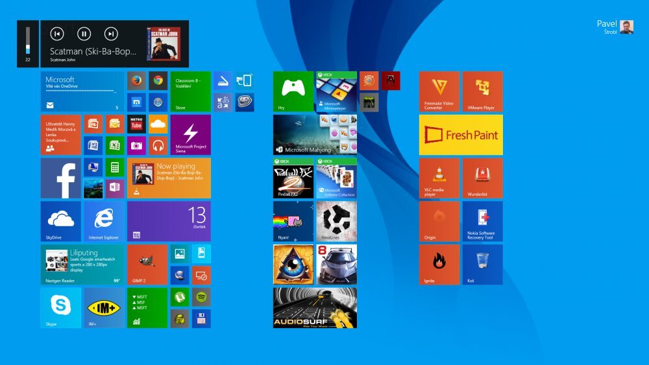Open the Hry Xbox games tile
Viewport: 649px width, 365px height.
coord(293,91)
